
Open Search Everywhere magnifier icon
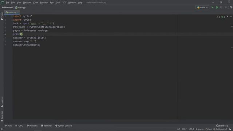[231, 7]
